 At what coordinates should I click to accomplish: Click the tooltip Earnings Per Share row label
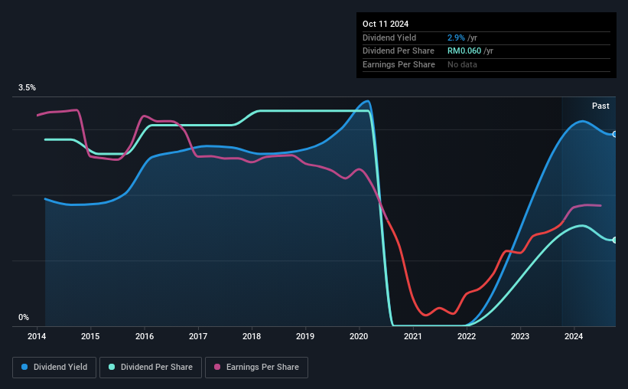click(x=399, y=64)
